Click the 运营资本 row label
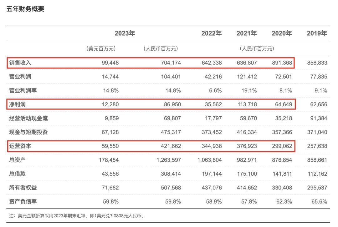Screen dimensions: 338x227 pyautogui.click(x=20, y=146)
